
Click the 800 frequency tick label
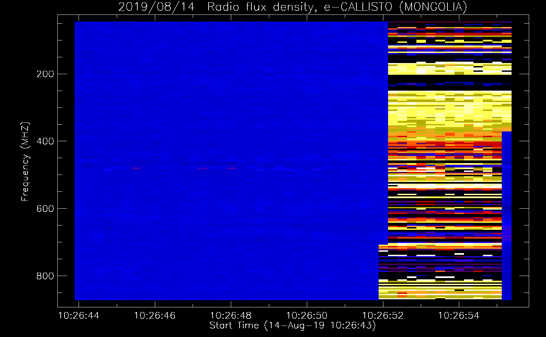pyautogui.click(x=45, y=276)
